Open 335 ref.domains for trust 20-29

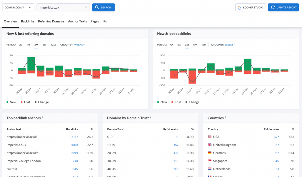click(176, 153)
